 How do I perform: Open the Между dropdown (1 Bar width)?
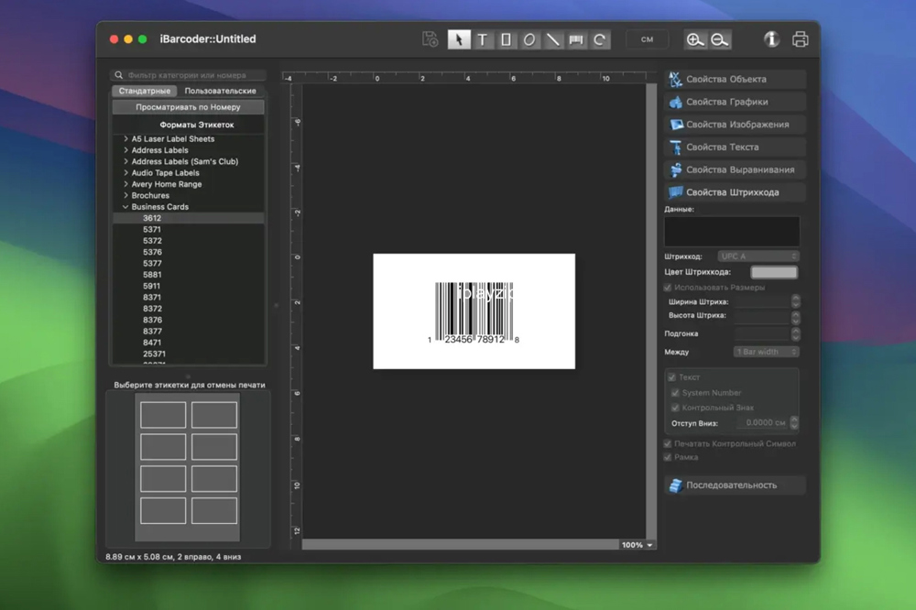click(x=767, y=352)
